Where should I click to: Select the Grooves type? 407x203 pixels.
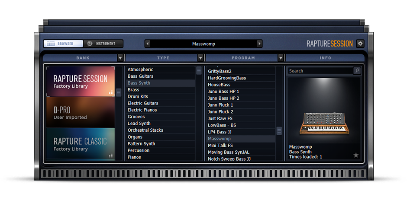tap(160, 117)
